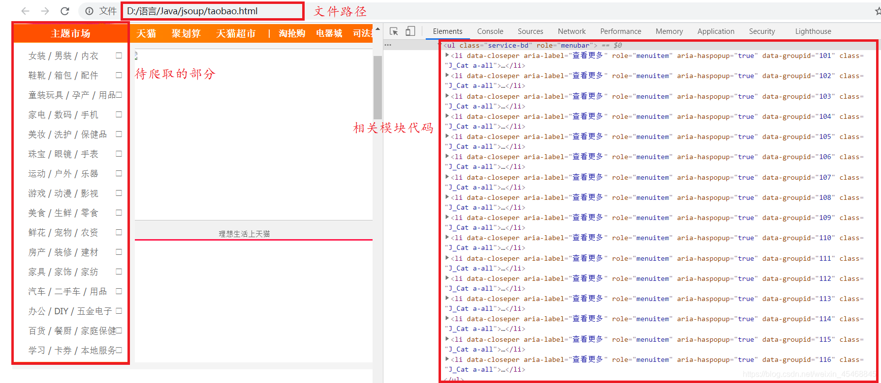Toggle the device toolbar icon in DevTools
Image resolution: width=881 pixels, height=383 pixels.
(410, 31)
